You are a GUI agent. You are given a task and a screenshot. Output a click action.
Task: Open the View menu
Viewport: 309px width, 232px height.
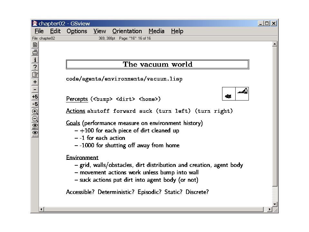pos(99,31)
